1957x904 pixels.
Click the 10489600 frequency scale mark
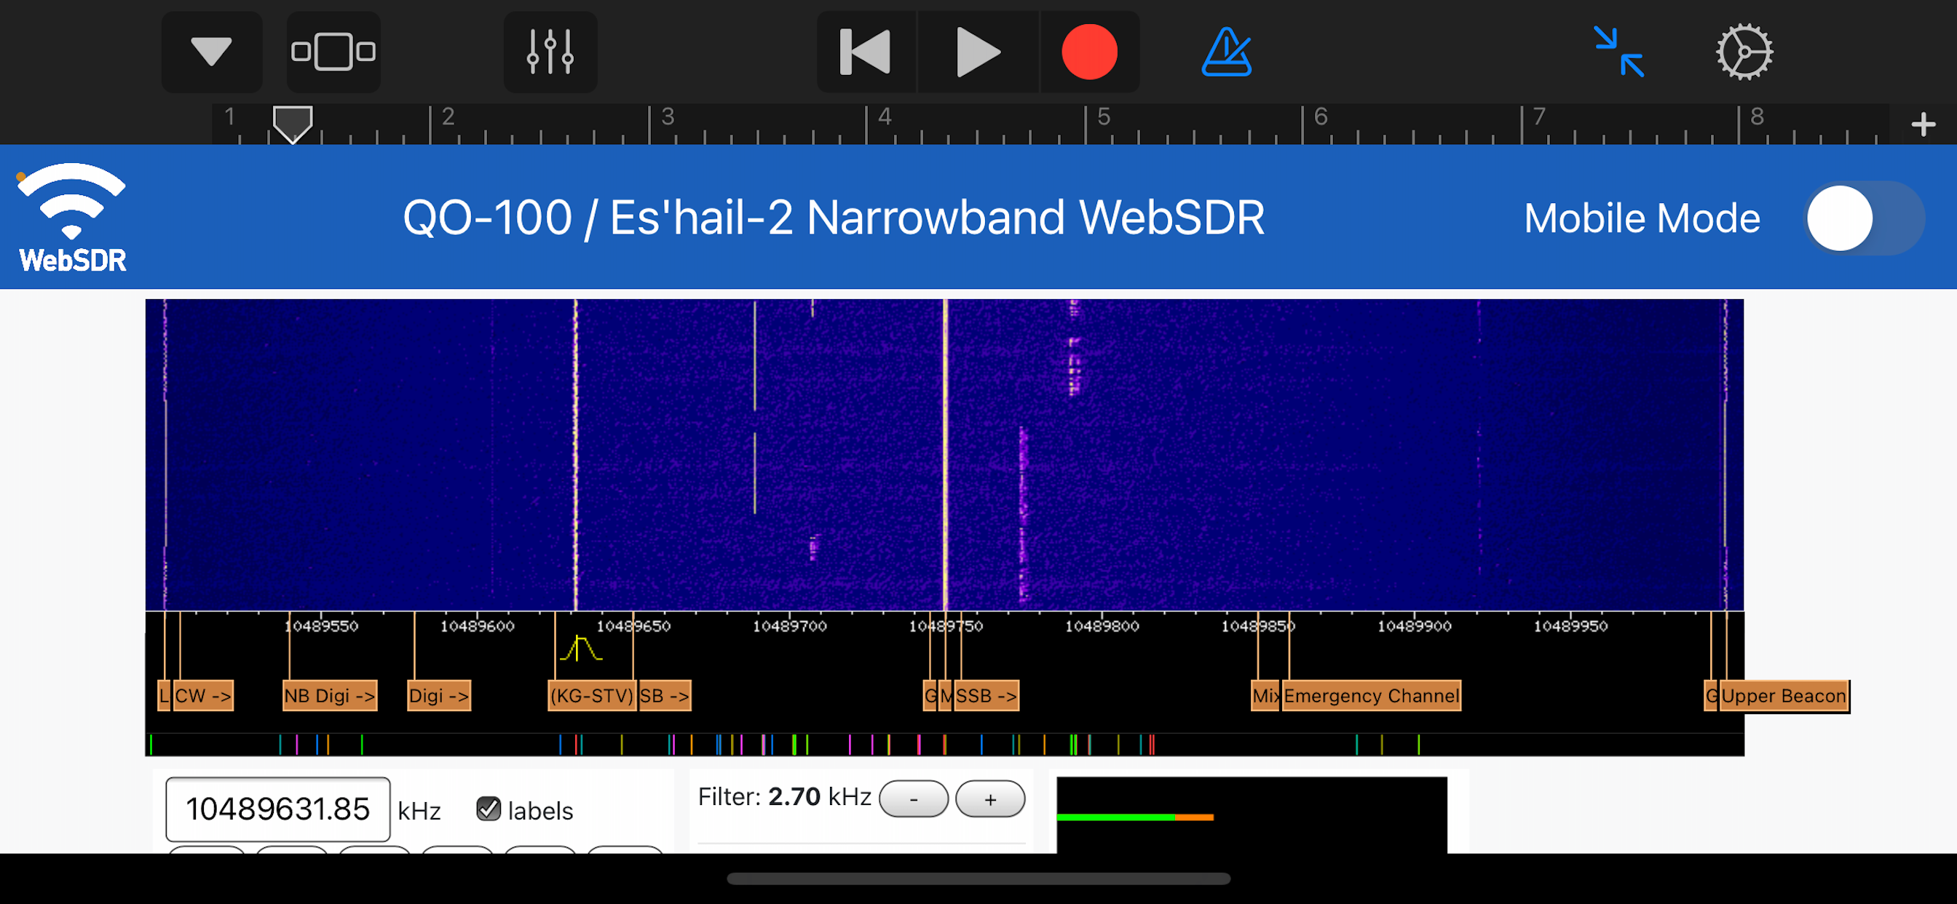(477, 626)
